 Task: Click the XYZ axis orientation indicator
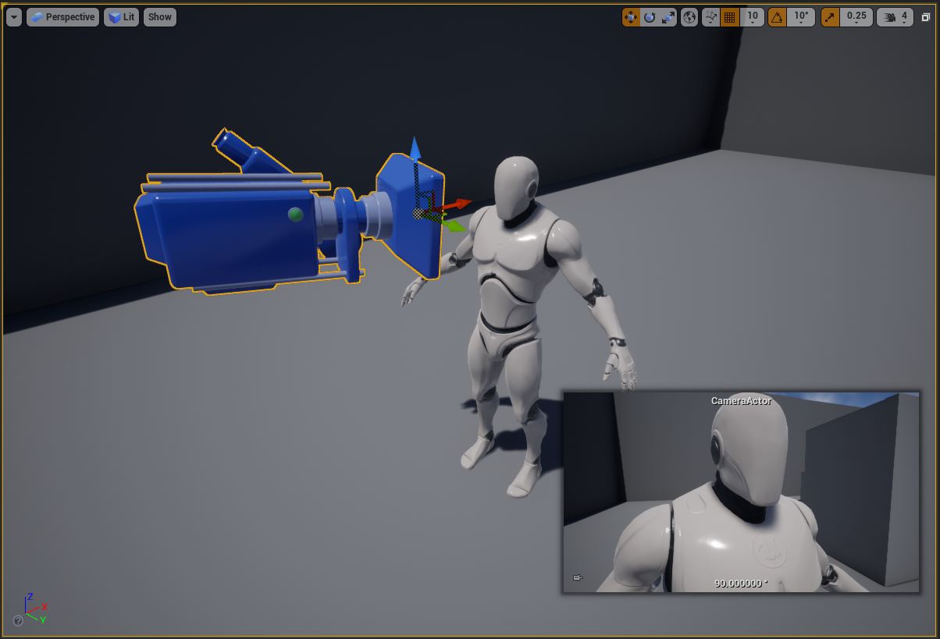(35, 608)
